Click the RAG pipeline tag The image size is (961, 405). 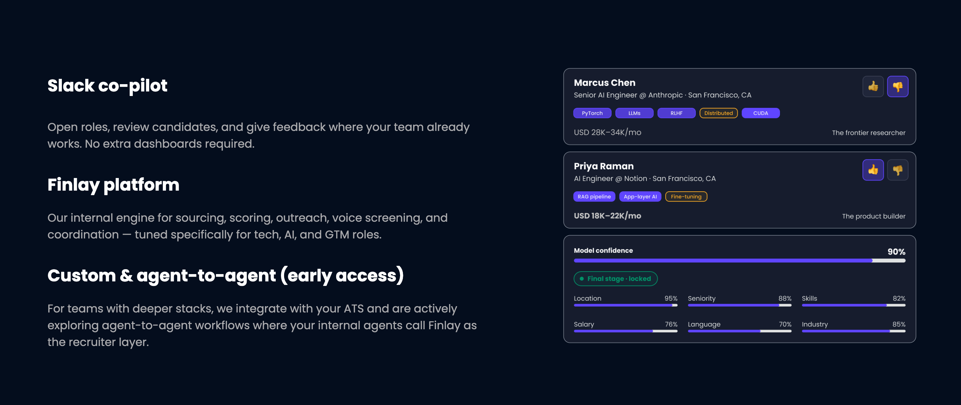coord(594,196)
